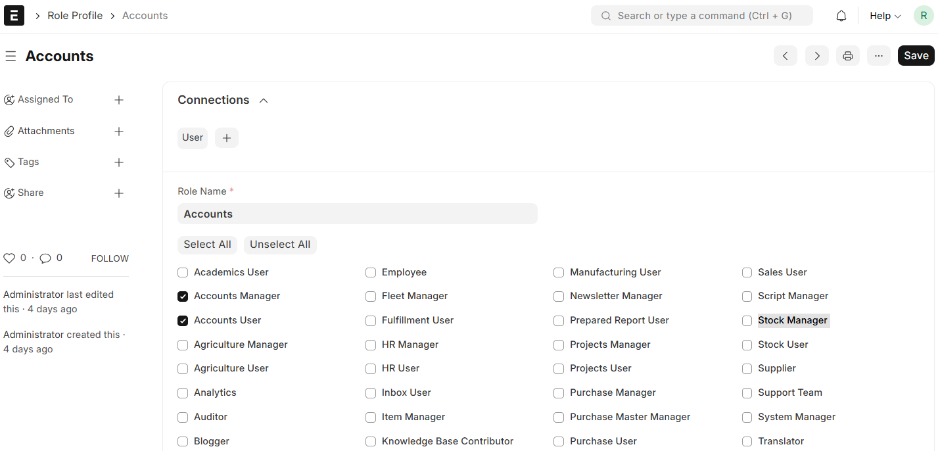This screenshot has height=451, width=938.
Task: Uncheck the Accounts Manager role
Action: coord(183,297)
